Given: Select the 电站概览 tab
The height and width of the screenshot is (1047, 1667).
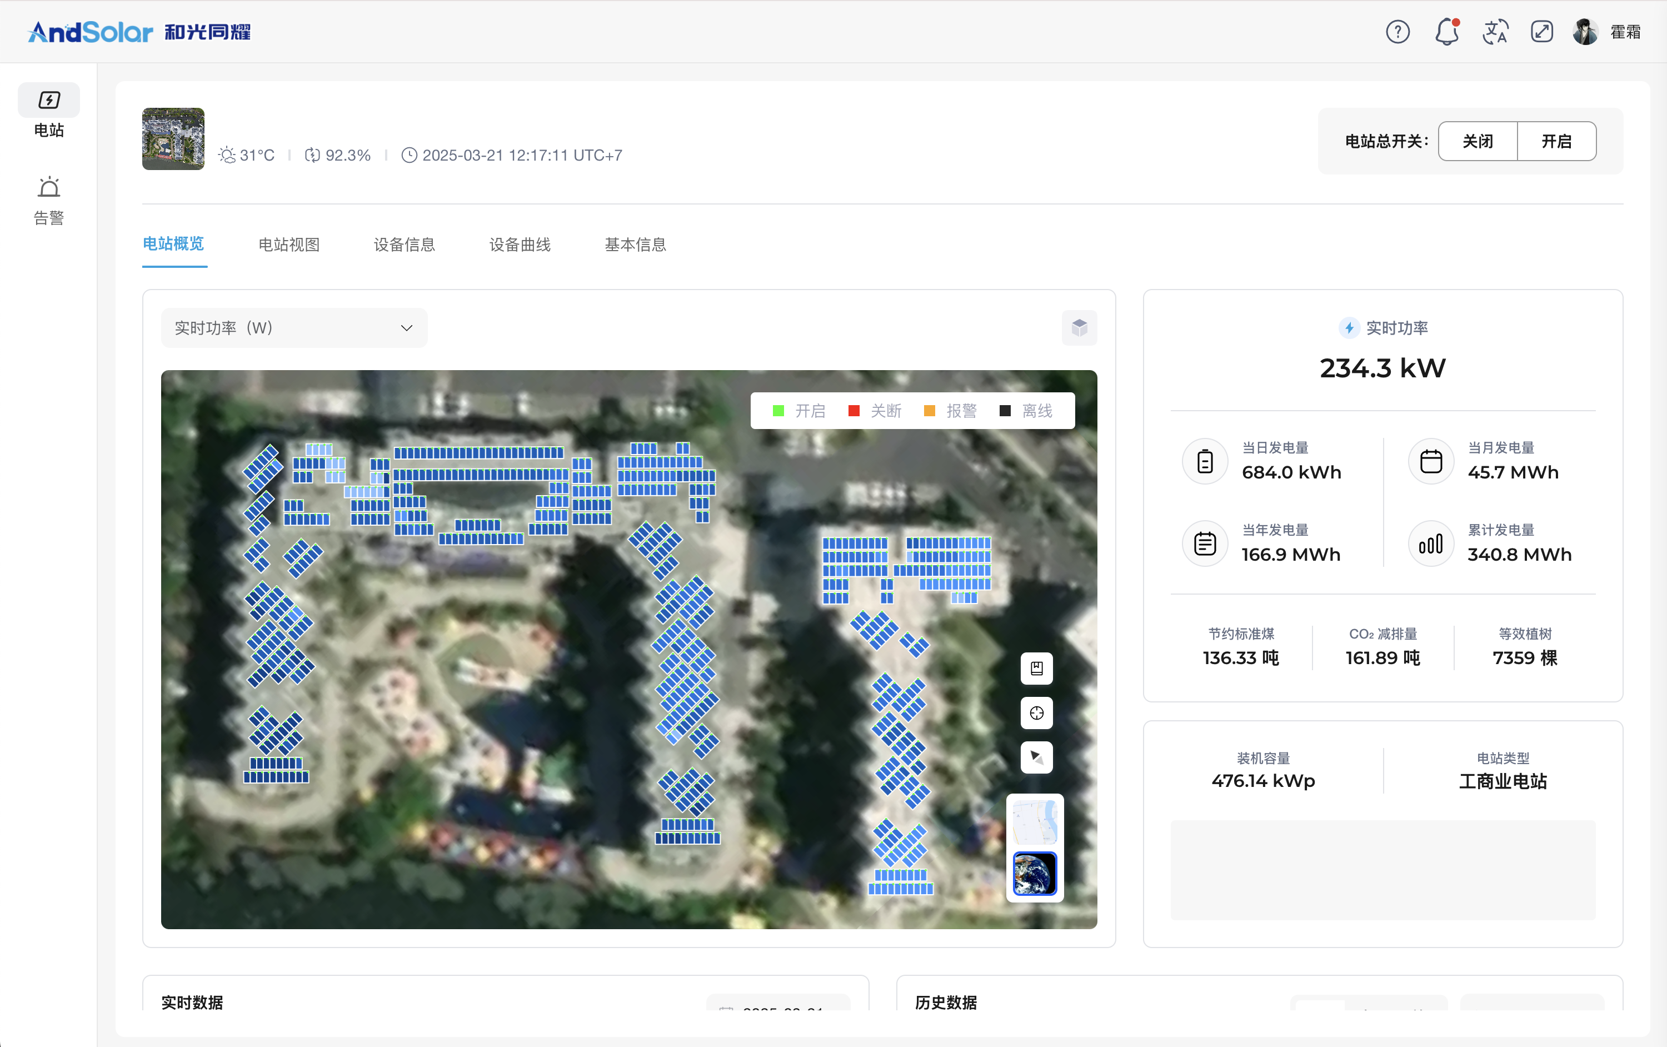Looking at the screenshot, I should pos(174,244).
